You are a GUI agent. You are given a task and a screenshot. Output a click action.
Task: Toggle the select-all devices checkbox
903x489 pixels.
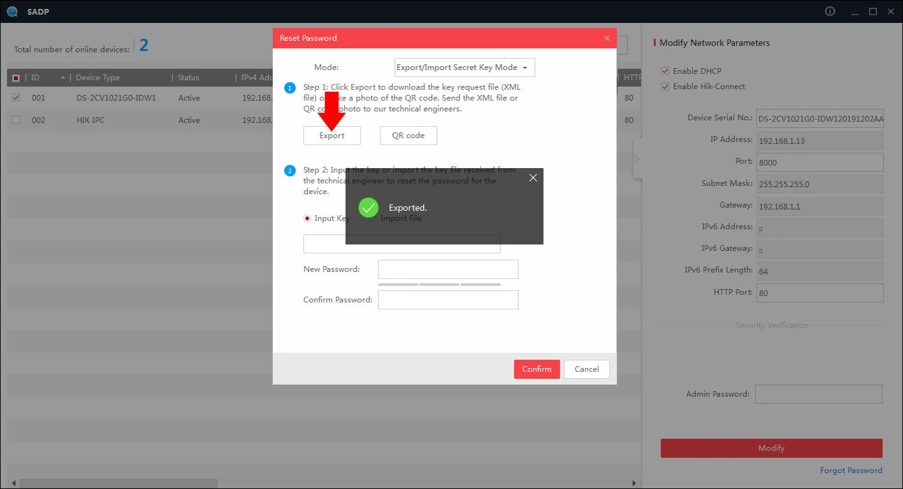16,78
